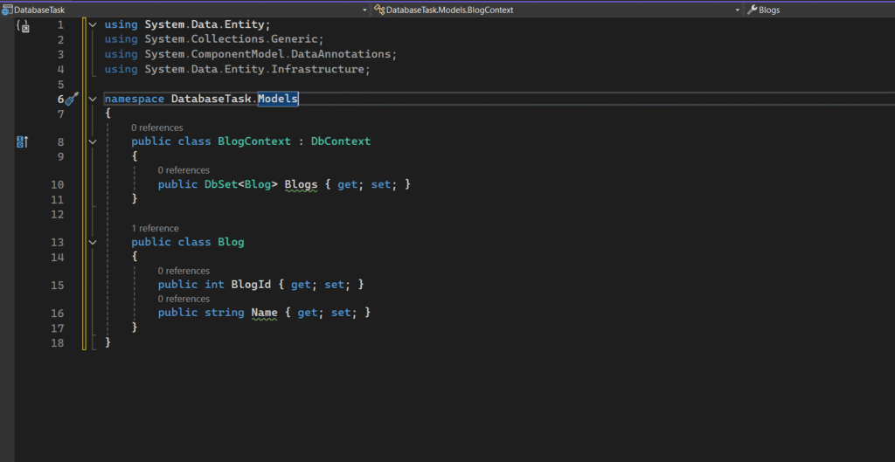This screenshot has width=895, height=462.
Task: Click the class icon before DatabaseTask.Models.BlogContext
Action: click(379, 10)
